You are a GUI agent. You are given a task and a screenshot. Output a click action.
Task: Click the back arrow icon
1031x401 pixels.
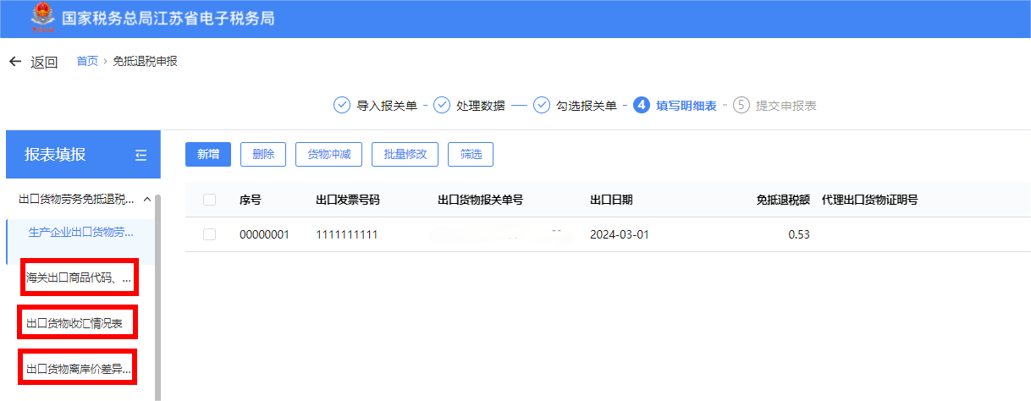(x=15, y=62)
